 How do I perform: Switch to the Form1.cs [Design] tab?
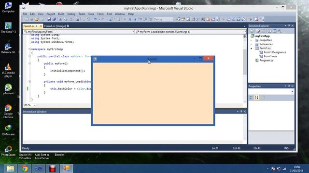click(x=56, y=26)
